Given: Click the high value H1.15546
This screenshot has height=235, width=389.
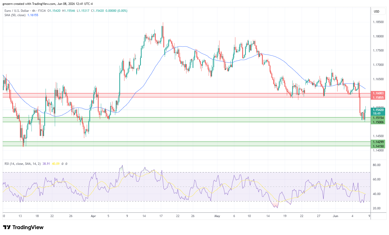Looking at the screenshot, I should 69,11.
